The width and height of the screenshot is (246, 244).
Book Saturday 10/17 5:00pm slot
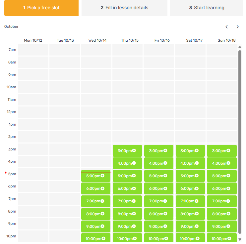190,176
